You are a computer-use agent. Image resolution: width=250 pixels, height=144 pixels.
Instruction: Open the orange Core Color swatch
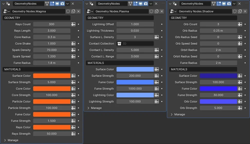[52, 89]
